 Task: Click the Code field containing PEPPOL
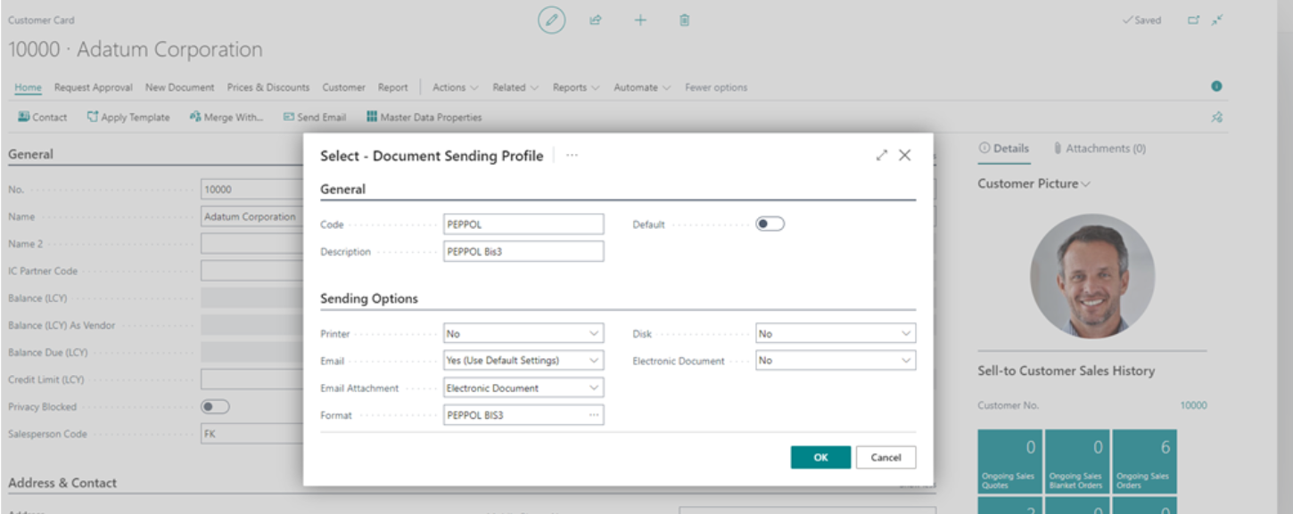click(x=523, y=224)
